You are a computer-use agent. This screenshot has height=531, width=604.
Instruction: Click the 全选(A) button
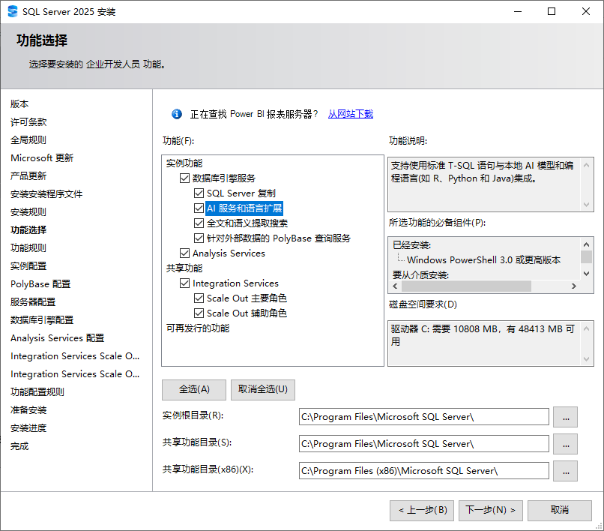[194, 390]
